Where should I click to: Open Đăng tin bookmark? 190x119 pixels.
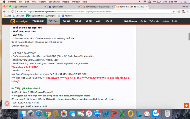point(50,16)
